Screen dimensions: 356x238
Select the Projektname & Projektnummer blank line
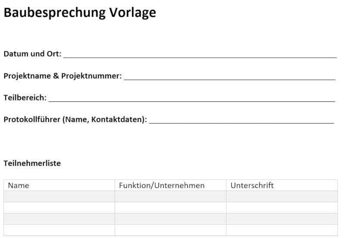229,77
